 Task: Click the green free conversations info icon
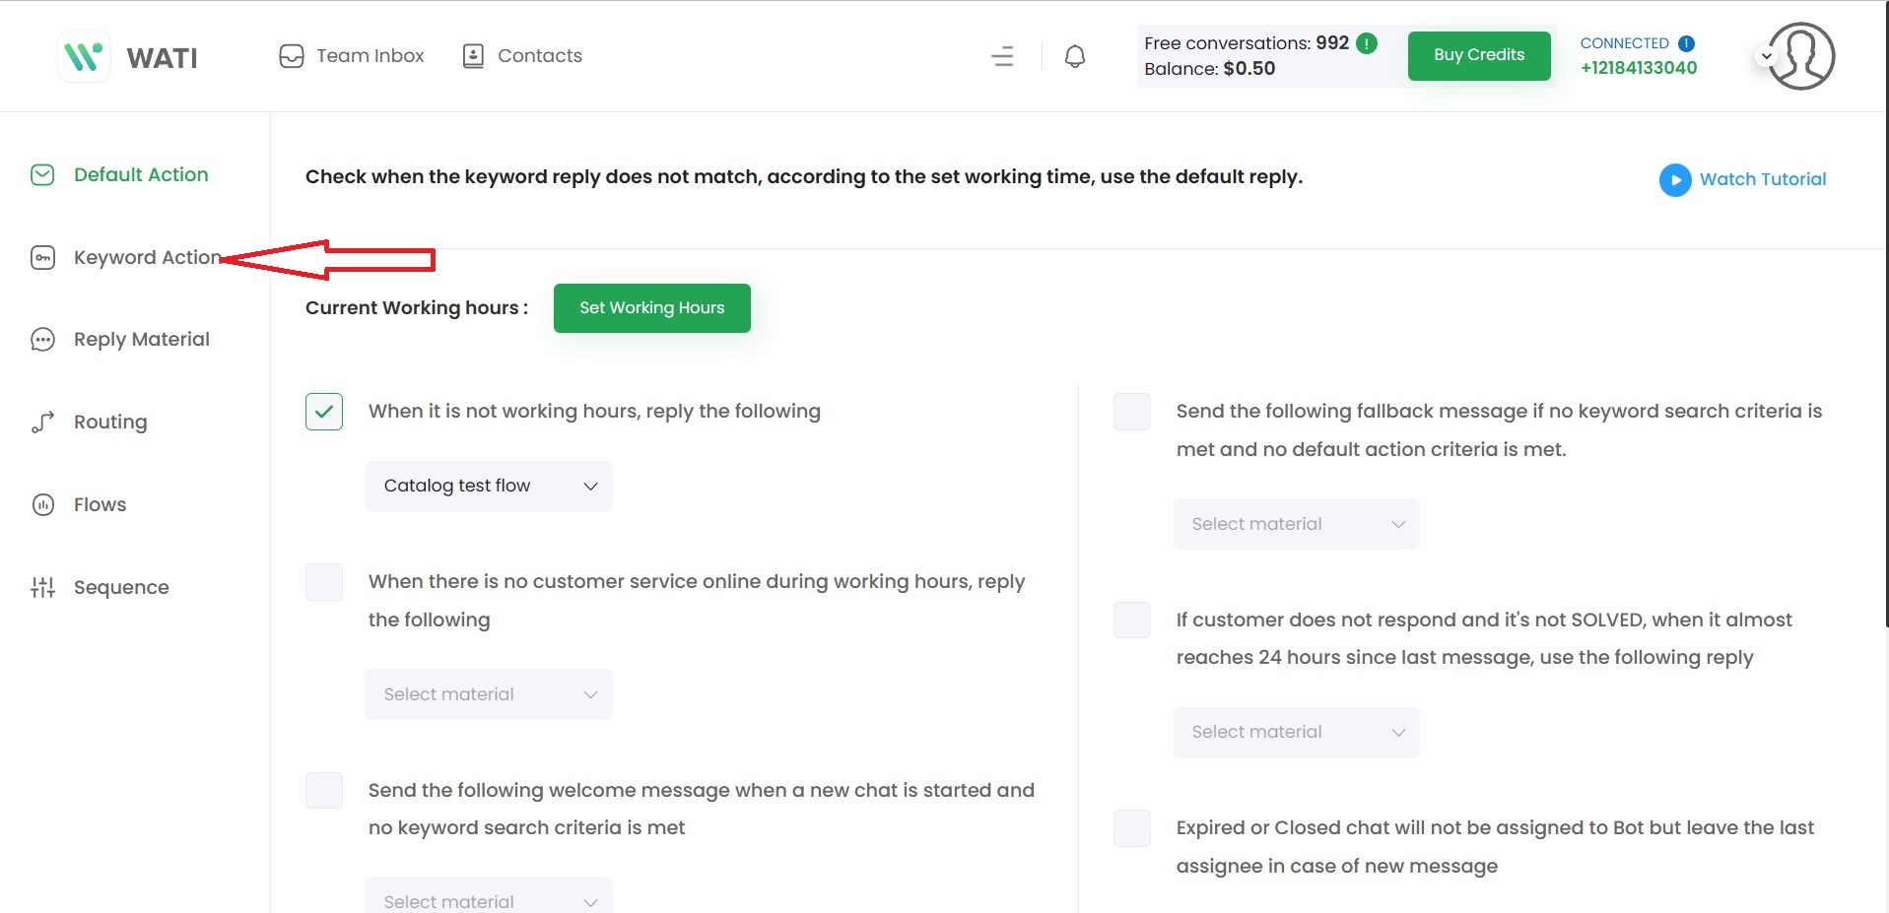coord(1367,43)
